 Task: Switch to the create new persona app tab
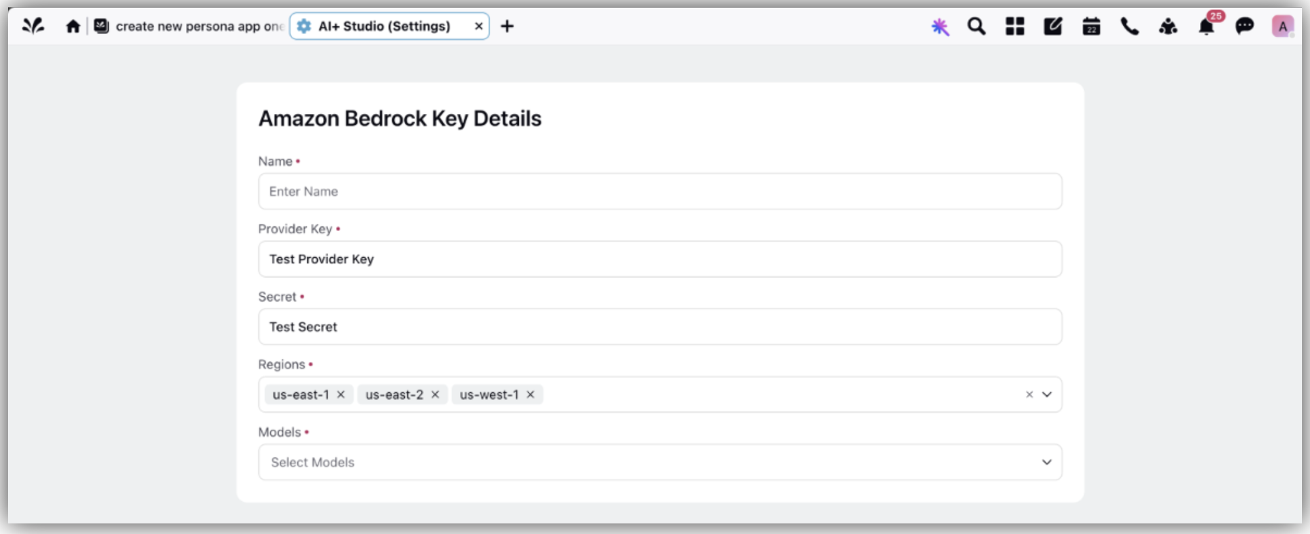click(x=190, y=26)
